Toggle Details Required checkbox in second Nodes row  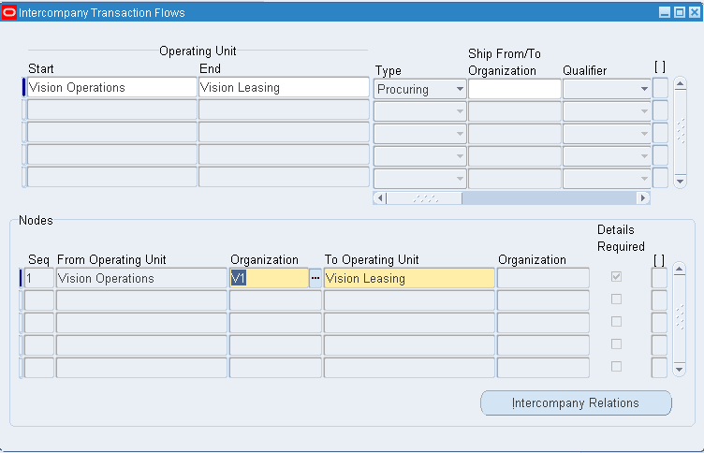(x=616, y=299)
